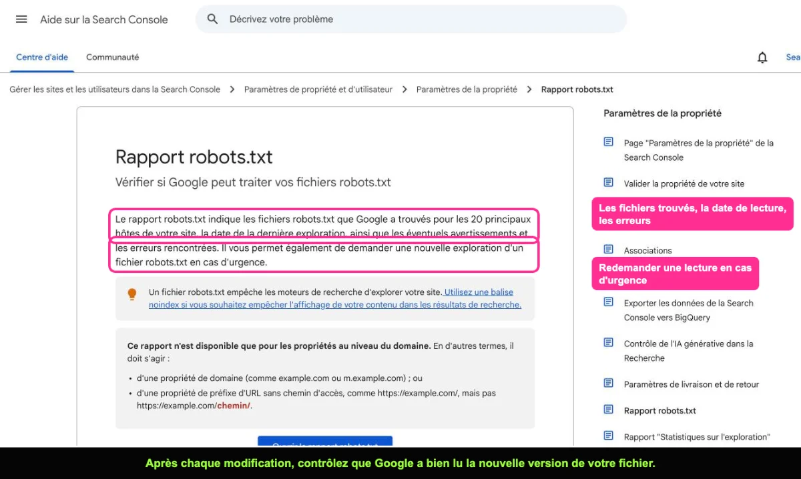Viewport: 801px width, 479px height.
Task: Open Rapport robots.txt sidebar article
Action: tap(660, 411)
